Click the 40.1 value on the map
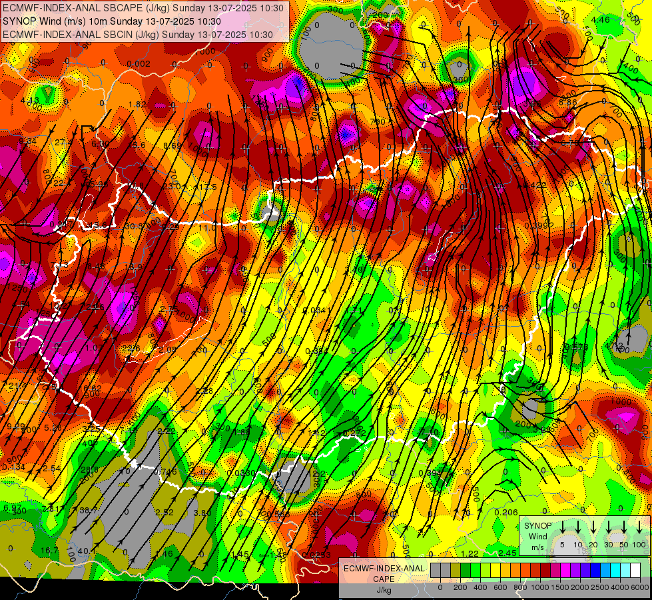The width and height of the screenshot is (652, 600). tap(87, 551)
